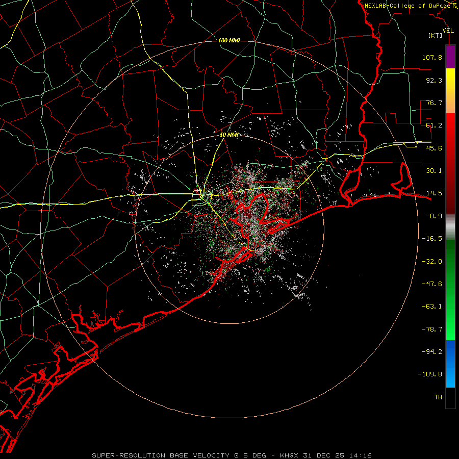Click the 92.3 legend value

coord(434,80)
